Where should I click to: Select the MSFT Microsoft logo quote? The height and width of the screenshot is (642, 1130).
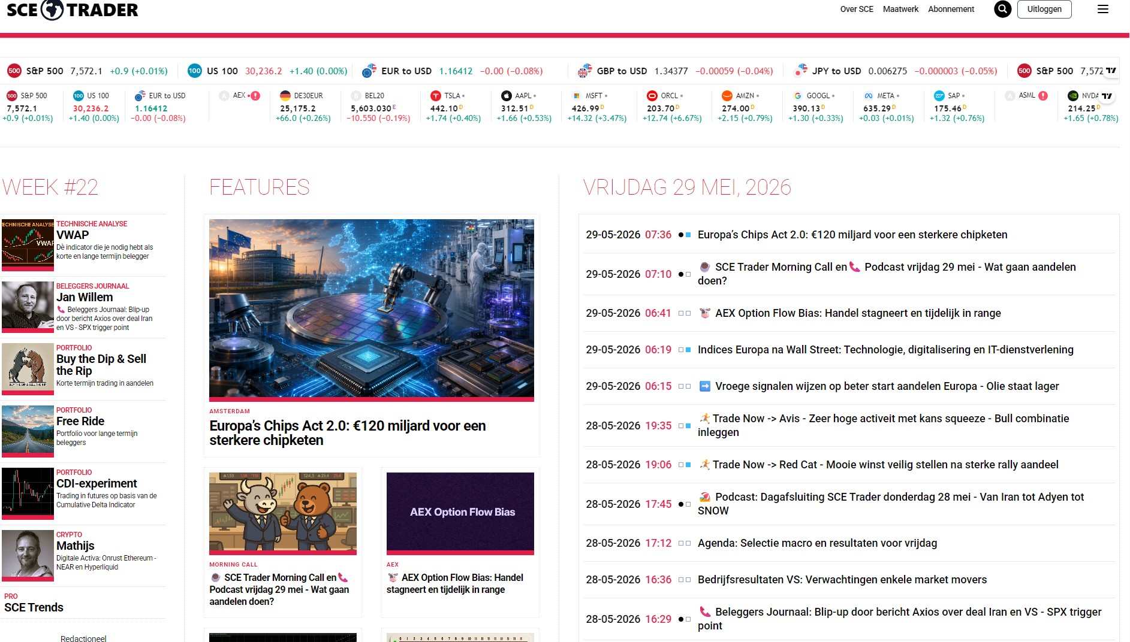[x=577, y=96]
